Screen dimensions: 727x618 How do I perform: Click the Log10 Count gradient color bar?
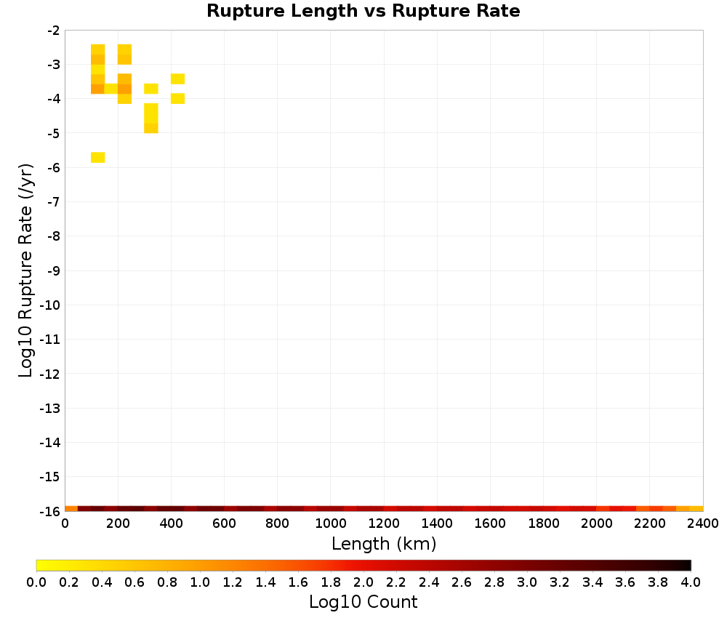(x=363, y=565)
